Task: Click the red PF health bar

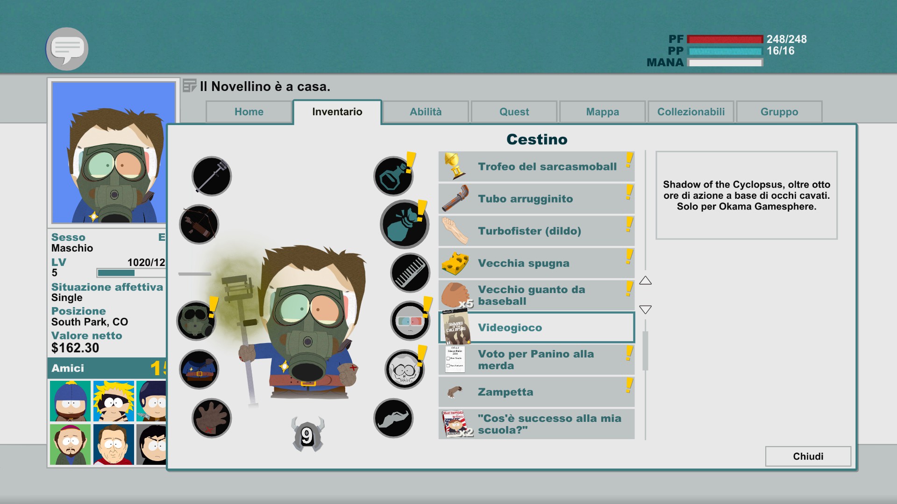Action: (725, 39)
